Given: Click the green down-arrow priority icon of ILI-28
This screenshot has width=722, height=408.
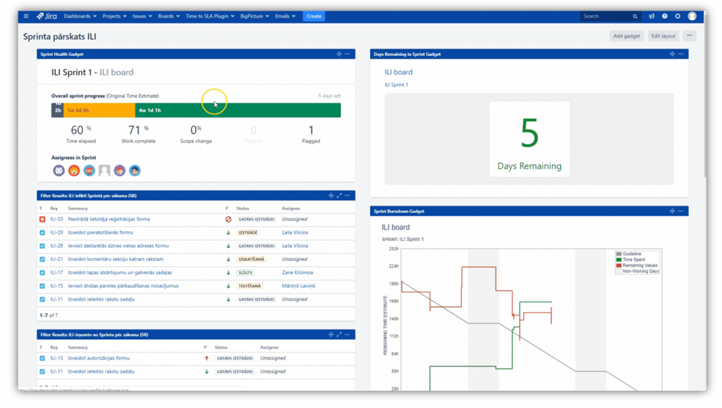Looking at the screenshot, I should pos(228,246).
